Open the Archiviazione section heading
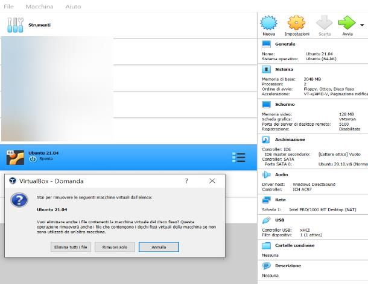 click(290, 140)
